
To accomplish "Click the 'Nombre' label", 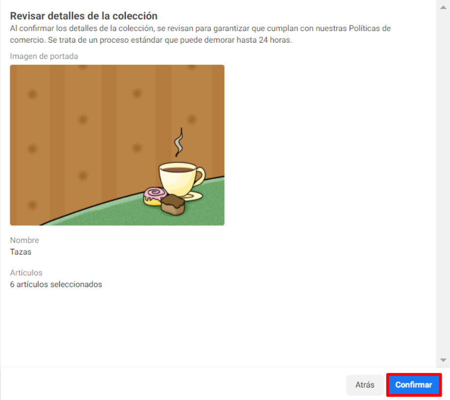I will [24, 240].
